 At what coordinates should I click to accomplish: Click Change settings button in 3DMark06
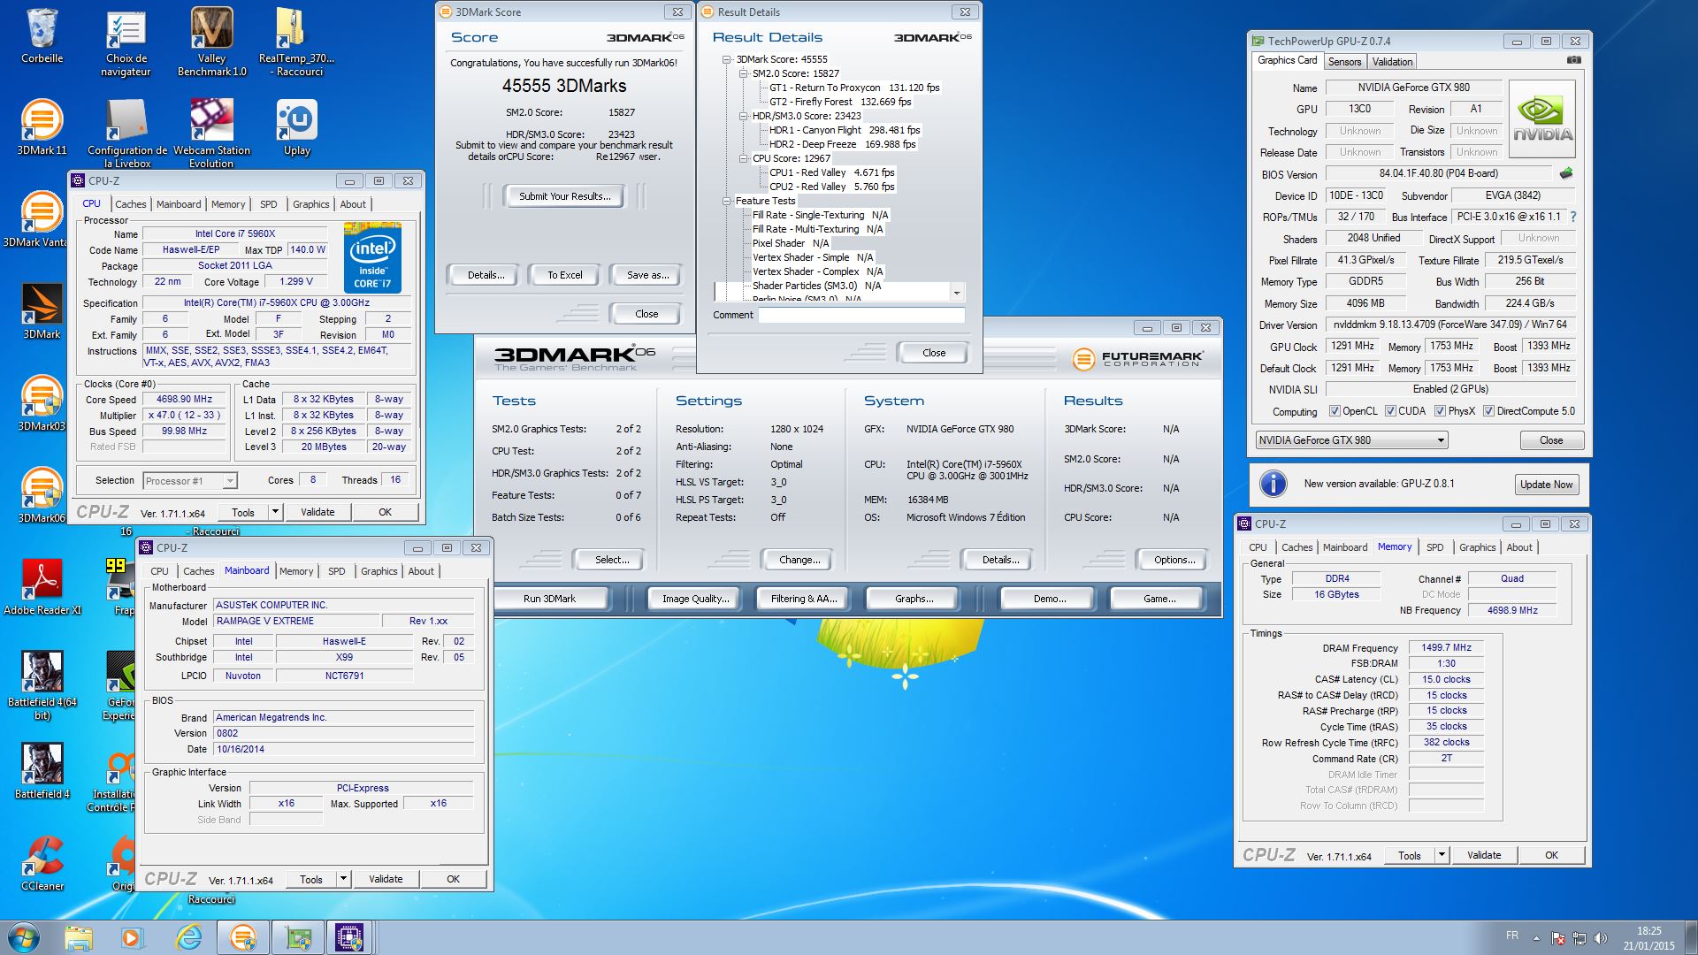[799, 560]
